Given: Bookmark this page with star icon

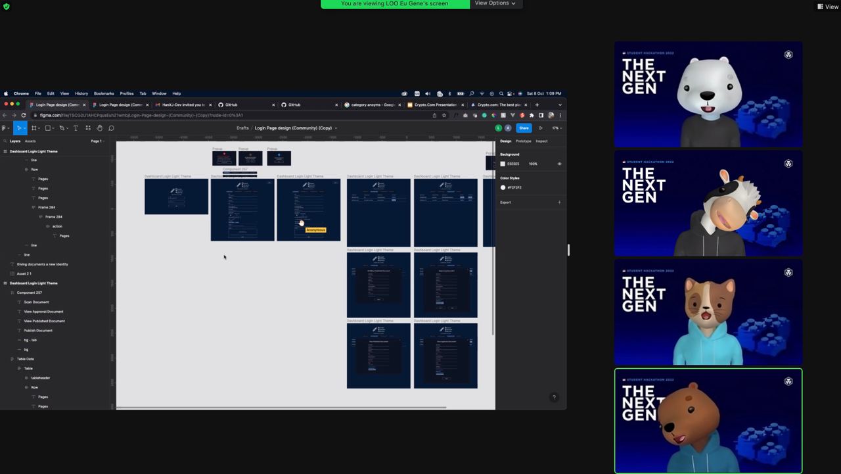Looking at the screenshot, I should point(444,115).
